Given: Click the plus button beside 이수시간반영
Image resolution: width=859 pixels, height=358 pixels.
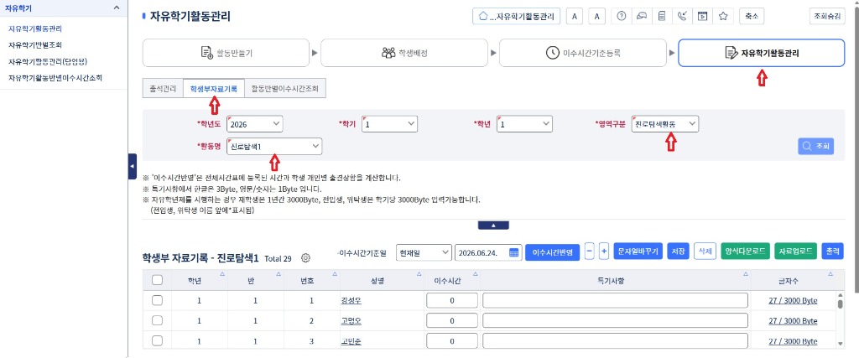Looking at the screenshot, I should (604, 252).
